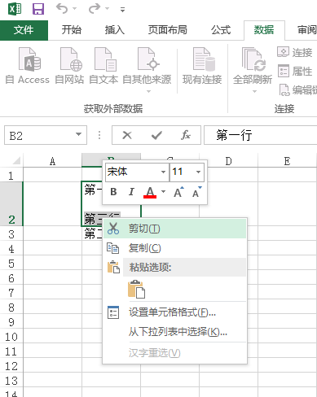
Task: Select the 数据 ribbon tab
Action: 264,30
